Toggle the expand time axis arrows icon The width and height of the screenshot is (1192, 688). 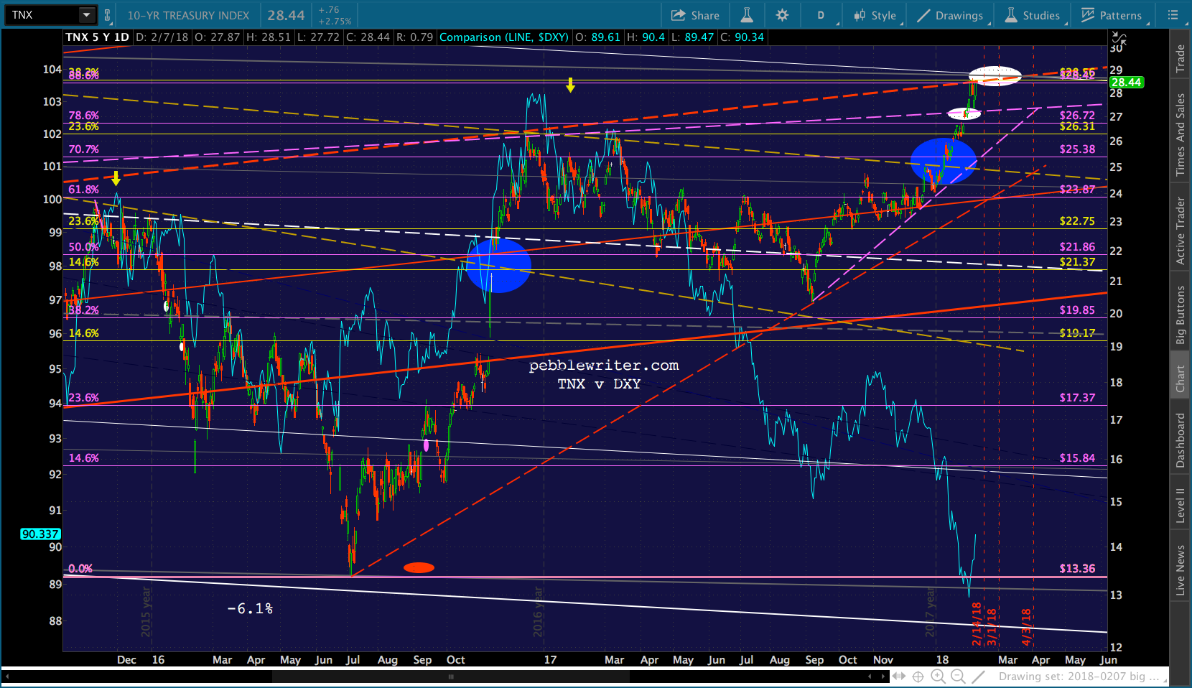[898, 677]
